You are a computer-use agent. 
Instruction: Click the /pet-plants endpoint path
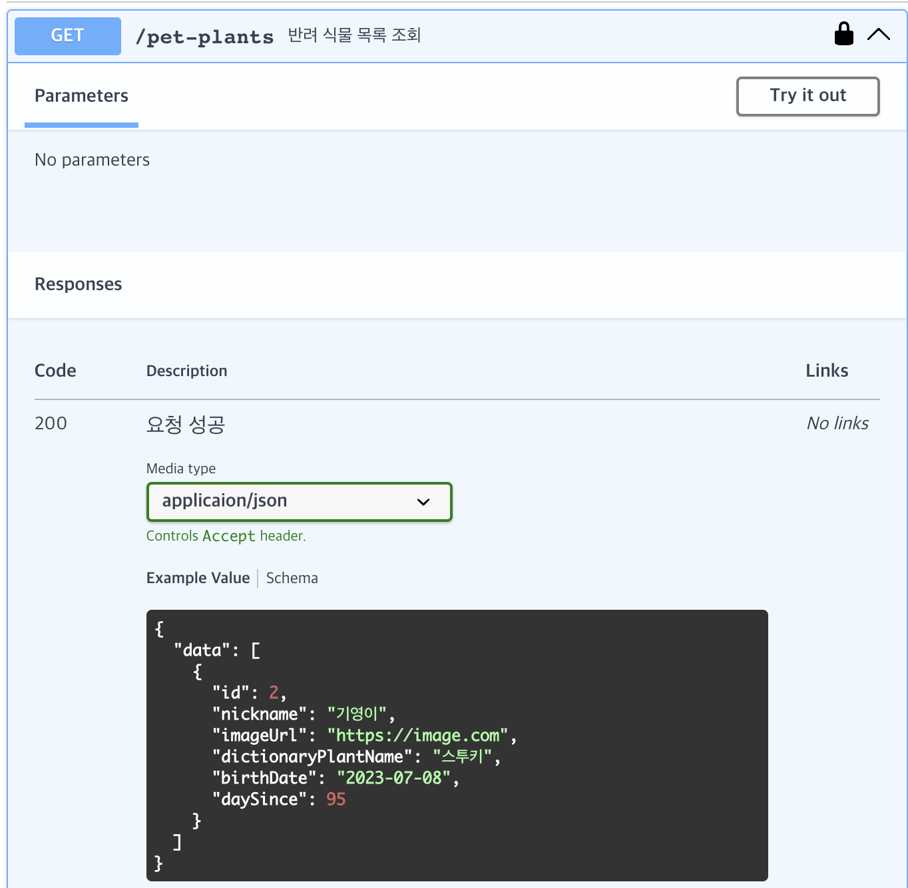(204, 37)
